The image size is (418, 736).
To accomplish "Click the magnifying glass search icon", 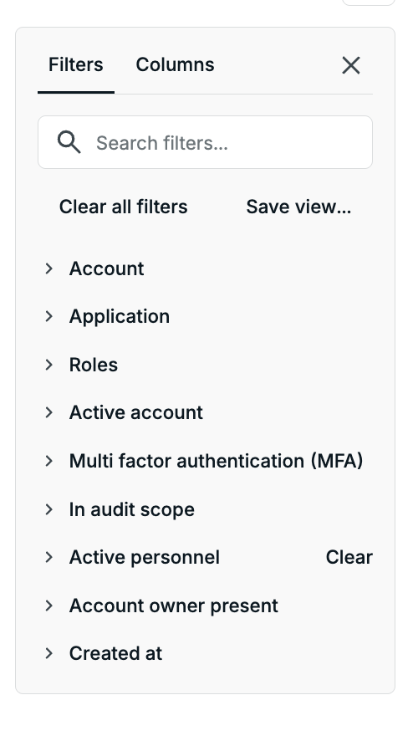I will point(69,142).
